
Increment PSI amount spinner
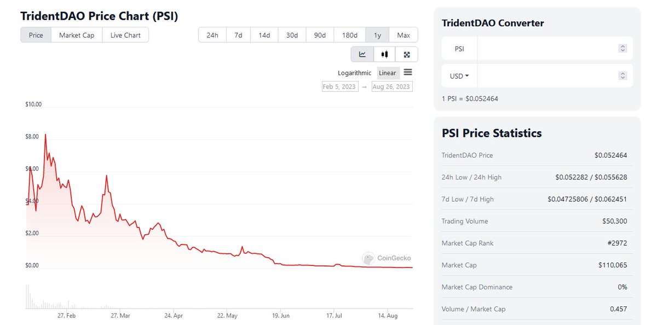623,47
